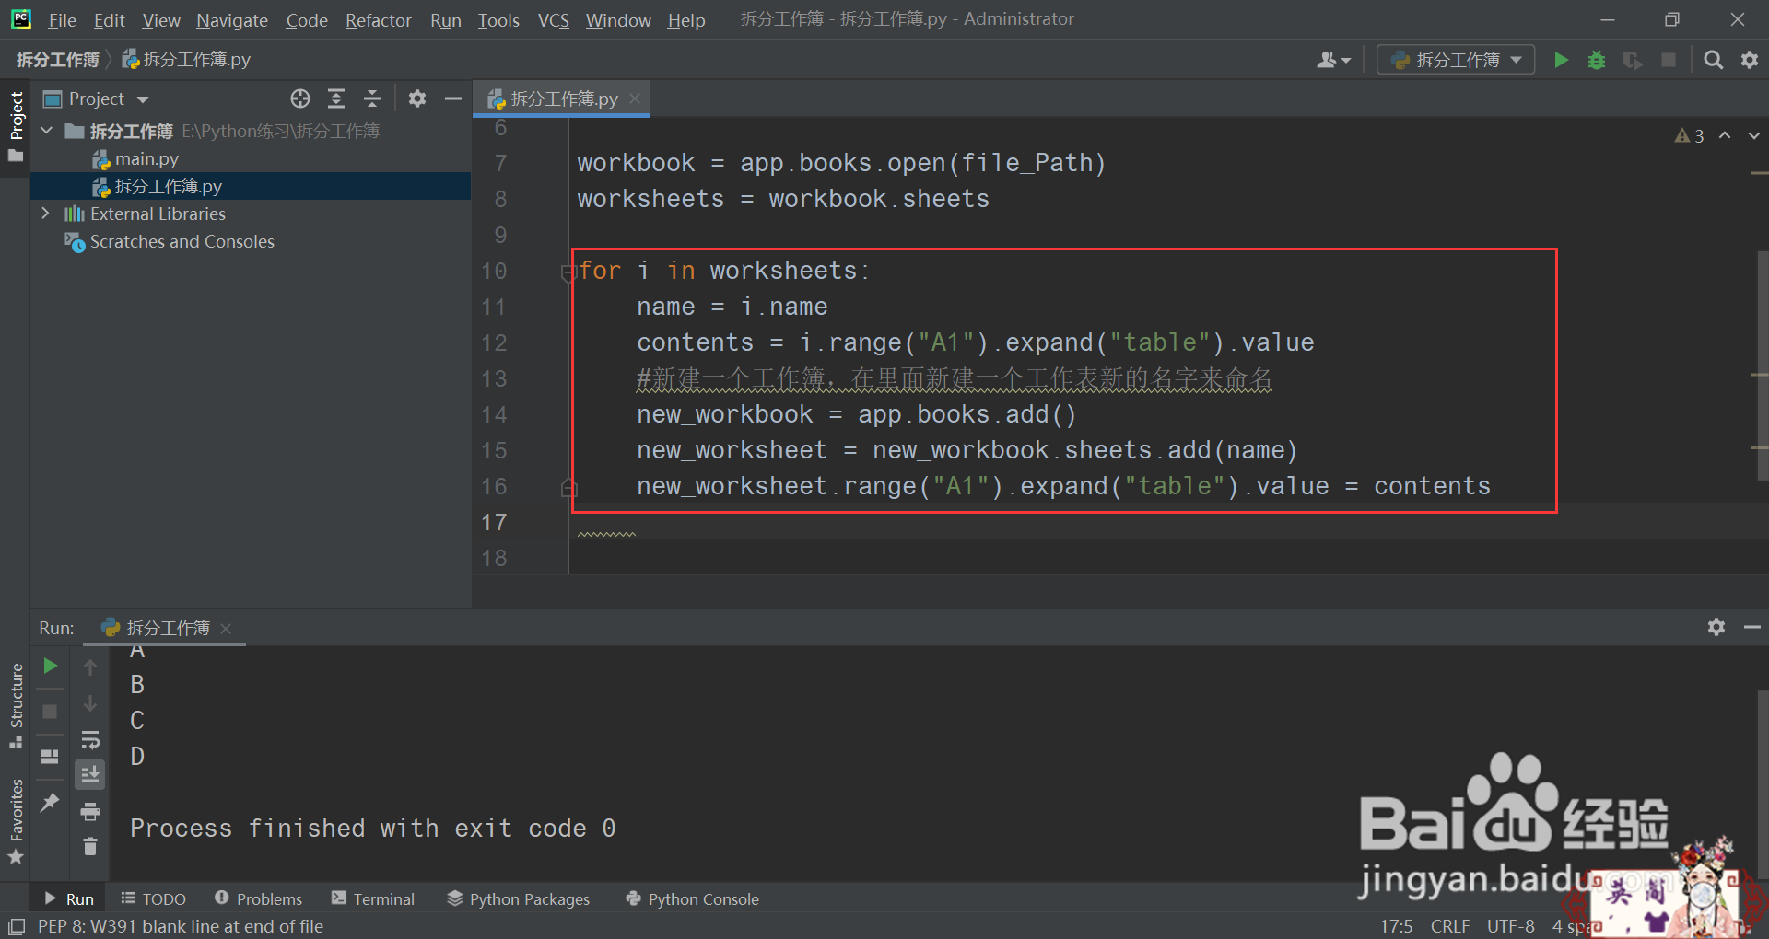Image resolution: width=1769 pixels, height=939 pixels.
Task: Open Python Console tool window
Action: [692, 898]
